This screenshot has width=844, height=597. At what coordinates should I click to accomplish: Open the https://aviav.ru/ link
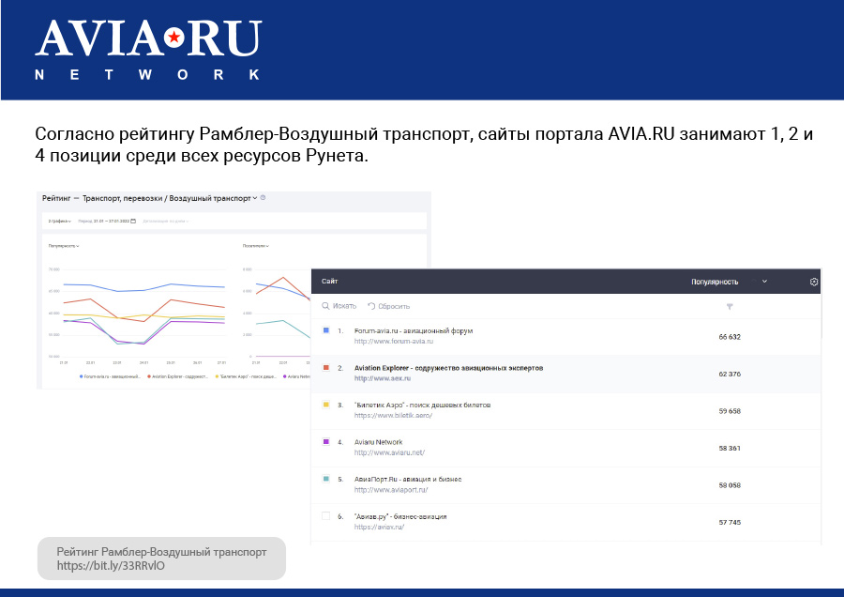tap(379, 527)
